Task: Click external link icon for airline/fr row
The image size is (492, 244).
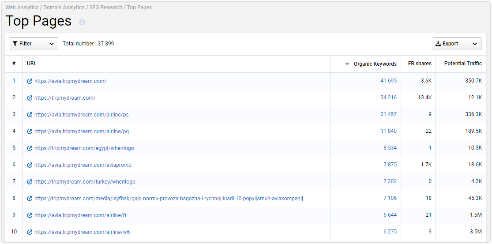Action: click(30, 215)
